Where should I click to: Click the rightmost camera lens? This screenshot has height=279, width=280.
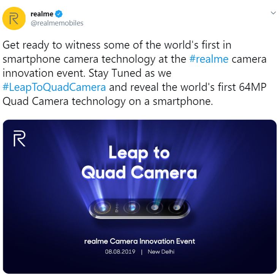coord(177,208)
